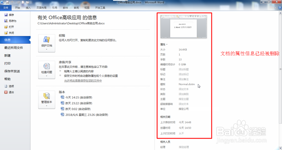Click the 打开 folder icon in the sidebar
The image size is (282, 150).
tap(6, 27)
